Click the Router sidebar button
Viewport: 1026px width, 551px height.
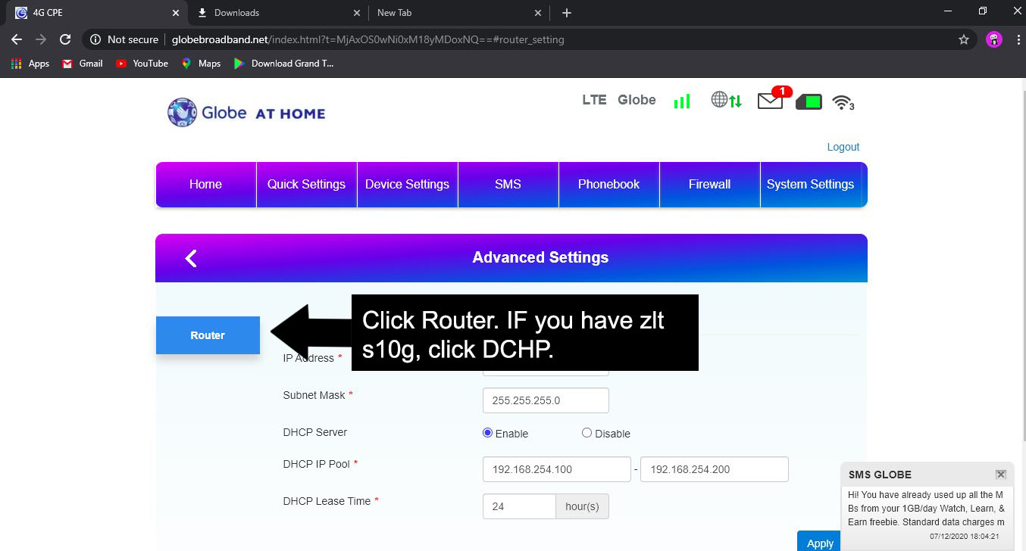point(208,335)
